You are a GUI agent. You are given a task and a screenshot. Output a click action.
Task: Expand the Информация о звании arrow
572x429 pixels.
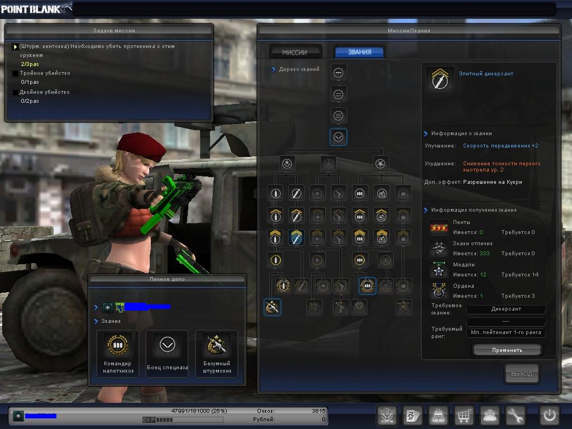[426, 134]
